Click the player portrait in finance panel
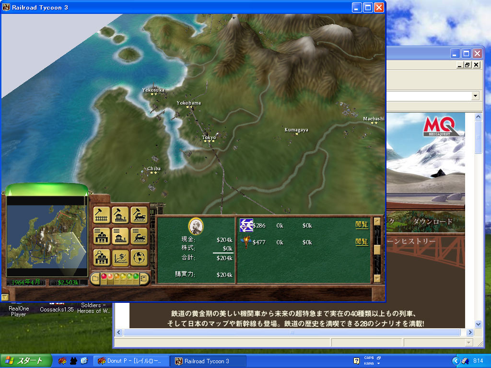Image resolution: width=491 pixels, height=368 pixels. click(196, 226)
